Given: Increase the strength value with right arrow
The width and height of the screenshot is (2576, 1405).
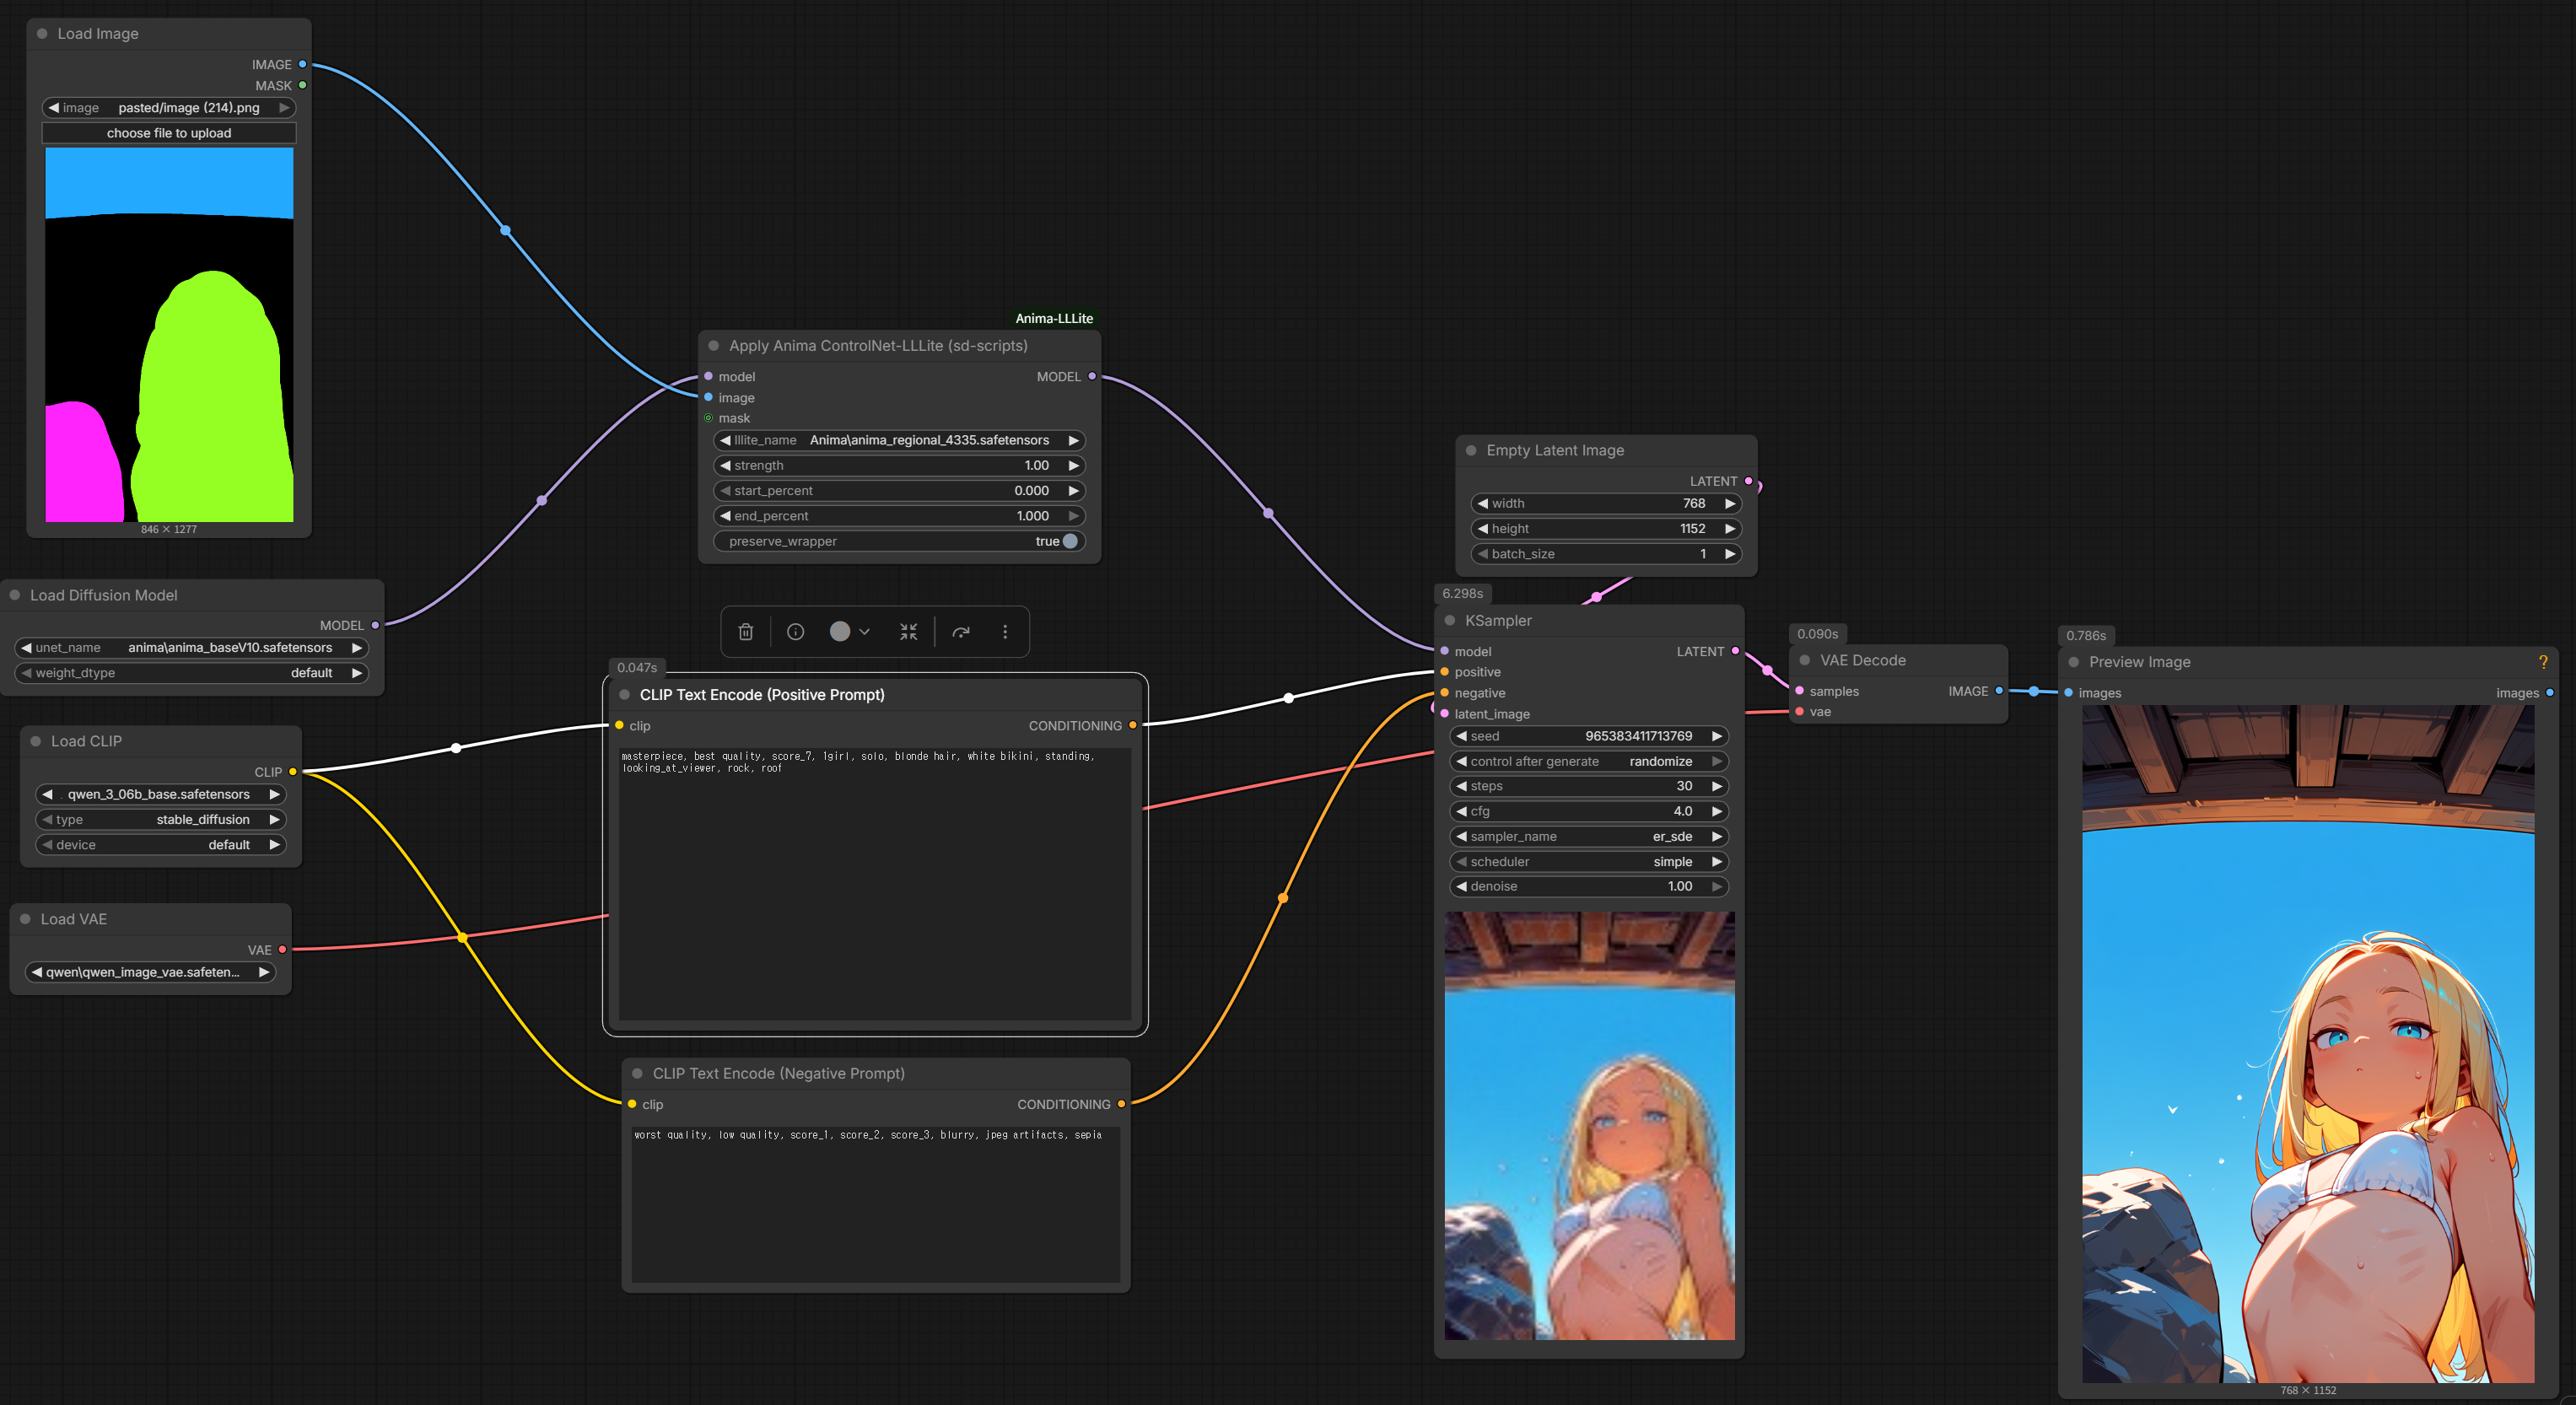Looking at the screenshot, I should coord(1073,466).
